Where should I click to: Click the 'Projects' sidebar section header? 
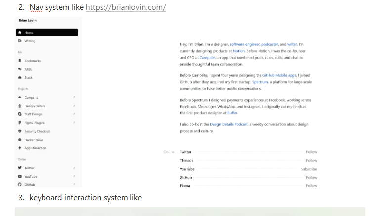point(23,89)
